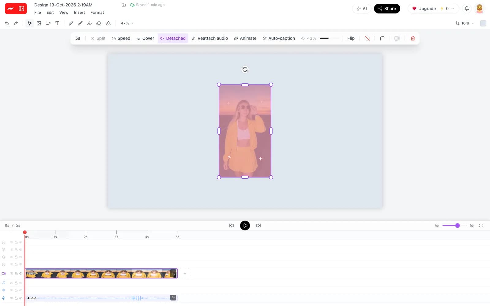This screenshot has height=306, width=490.
Task: Pick the brush drawing tool
Action: (x=80, y=23)
